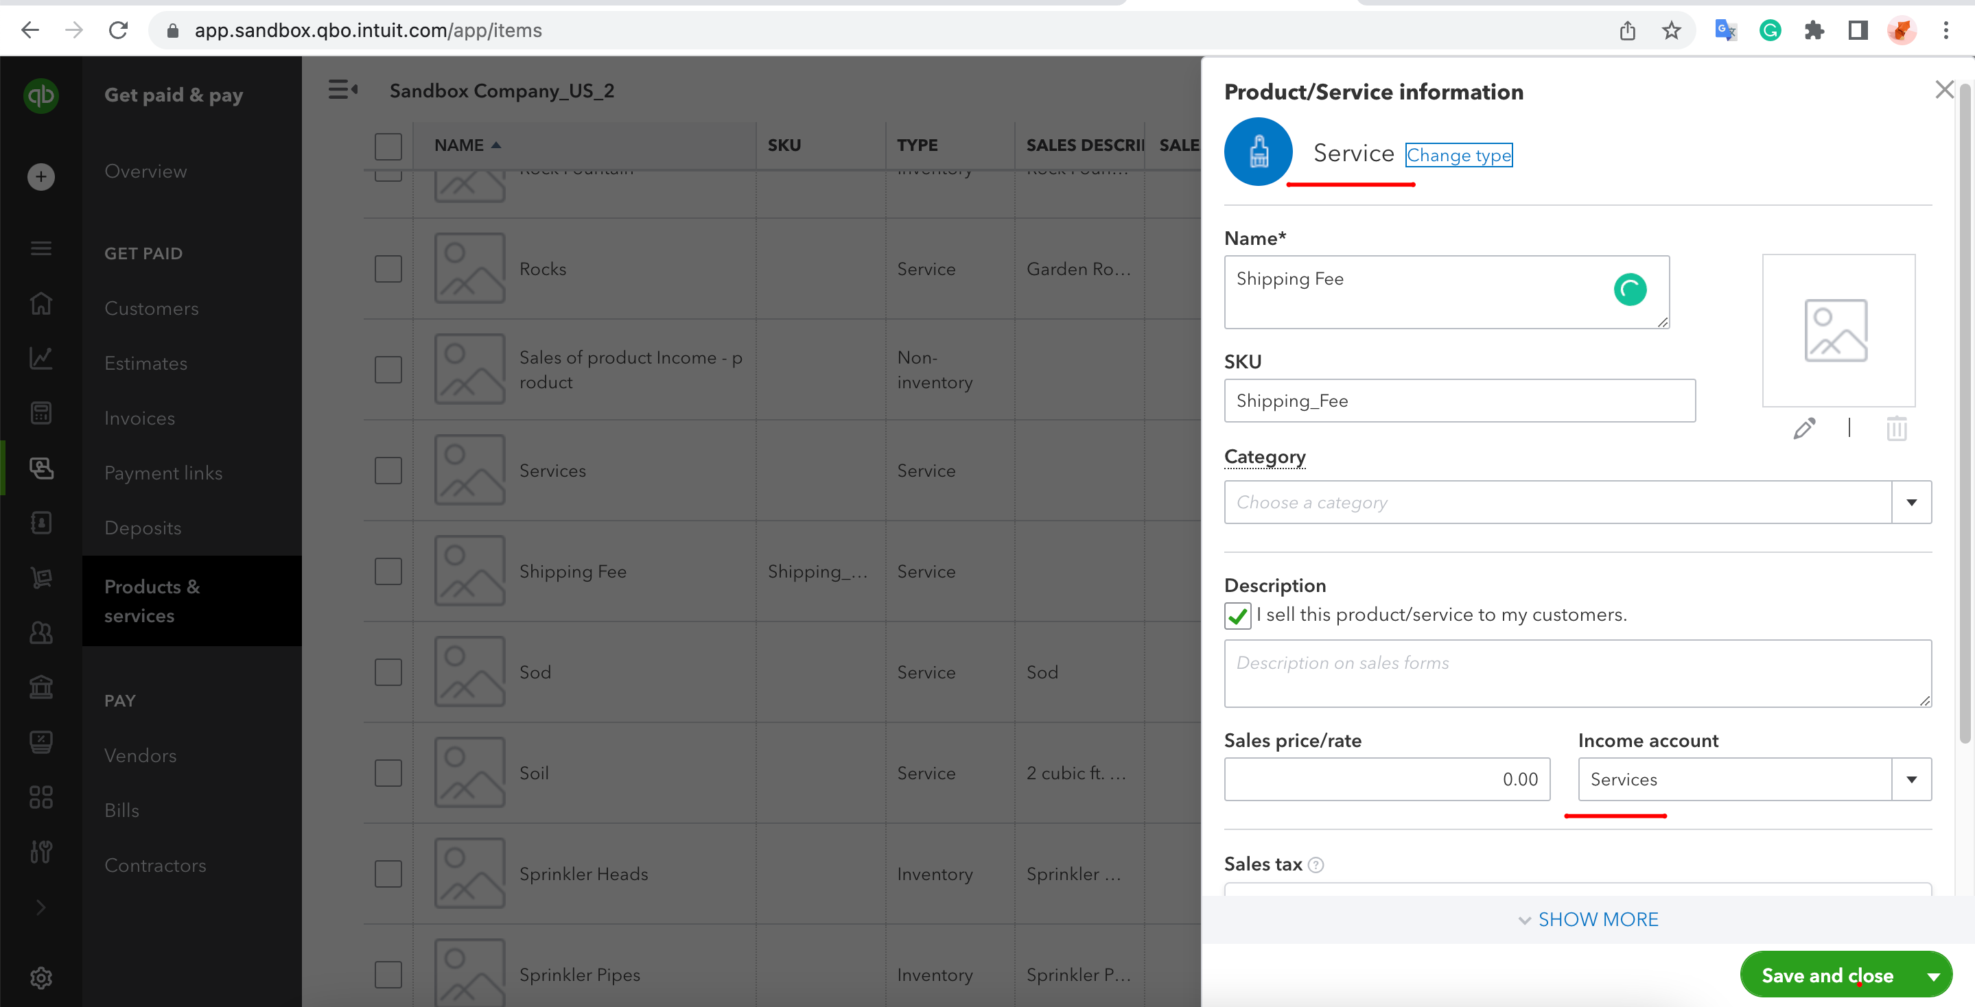Click the percent taxes icon in sidebar
1975x1007 pixels.
point(40,742)
